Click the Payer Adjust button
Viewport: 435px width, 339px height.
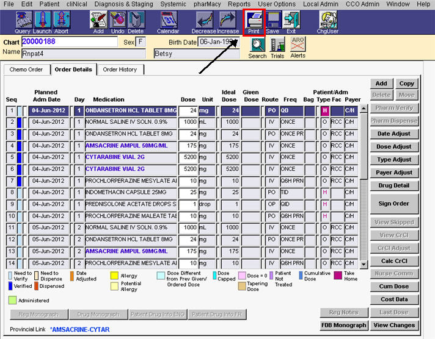pos(394,173)
